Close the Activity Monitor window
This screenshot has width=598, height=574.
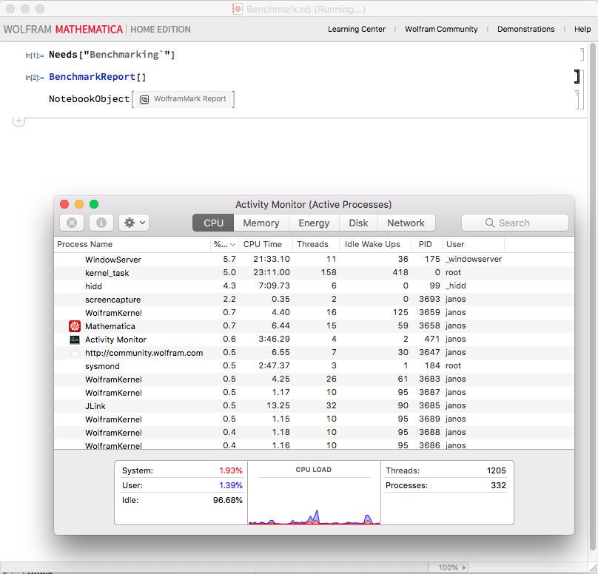coord(64,204)
